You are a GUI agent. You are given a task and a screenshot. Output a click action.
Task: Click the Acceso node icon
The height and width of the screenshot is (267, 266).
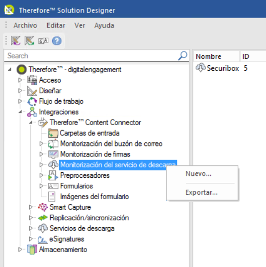[32, 80]
